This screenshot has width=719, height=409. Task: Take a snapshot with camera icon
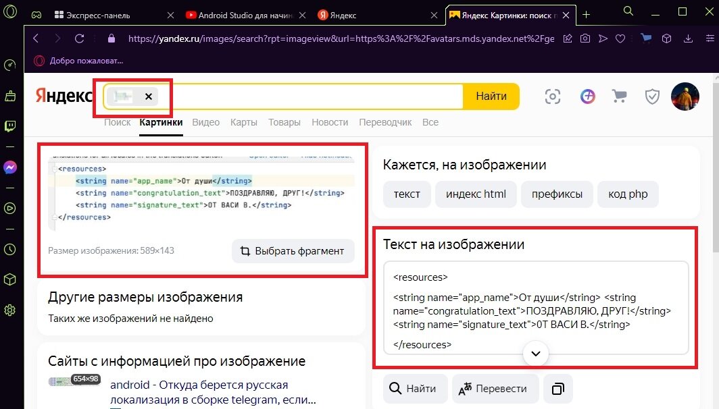click(585, 38)
